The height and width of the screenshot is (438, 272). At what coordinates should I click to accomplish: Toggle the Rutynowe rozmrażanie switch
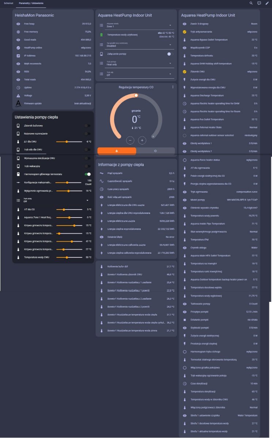coord(87,134)
